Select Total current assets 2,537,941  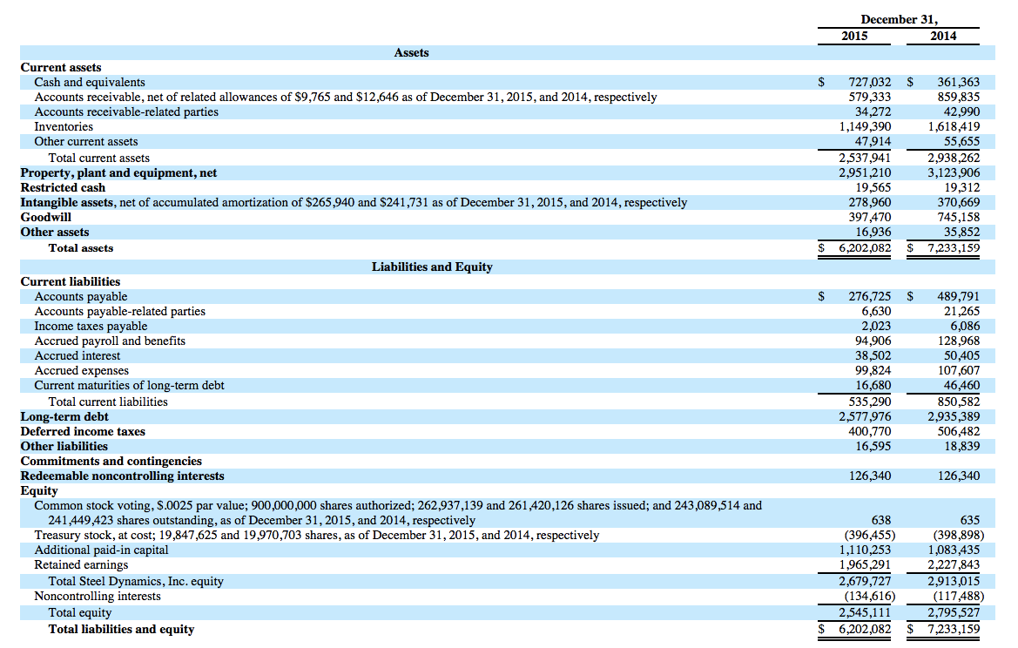click(865, 158)
